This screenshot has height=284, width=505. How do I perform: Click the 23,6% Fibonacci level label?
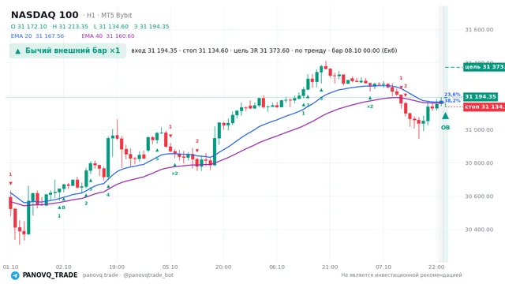coord(452,95)
